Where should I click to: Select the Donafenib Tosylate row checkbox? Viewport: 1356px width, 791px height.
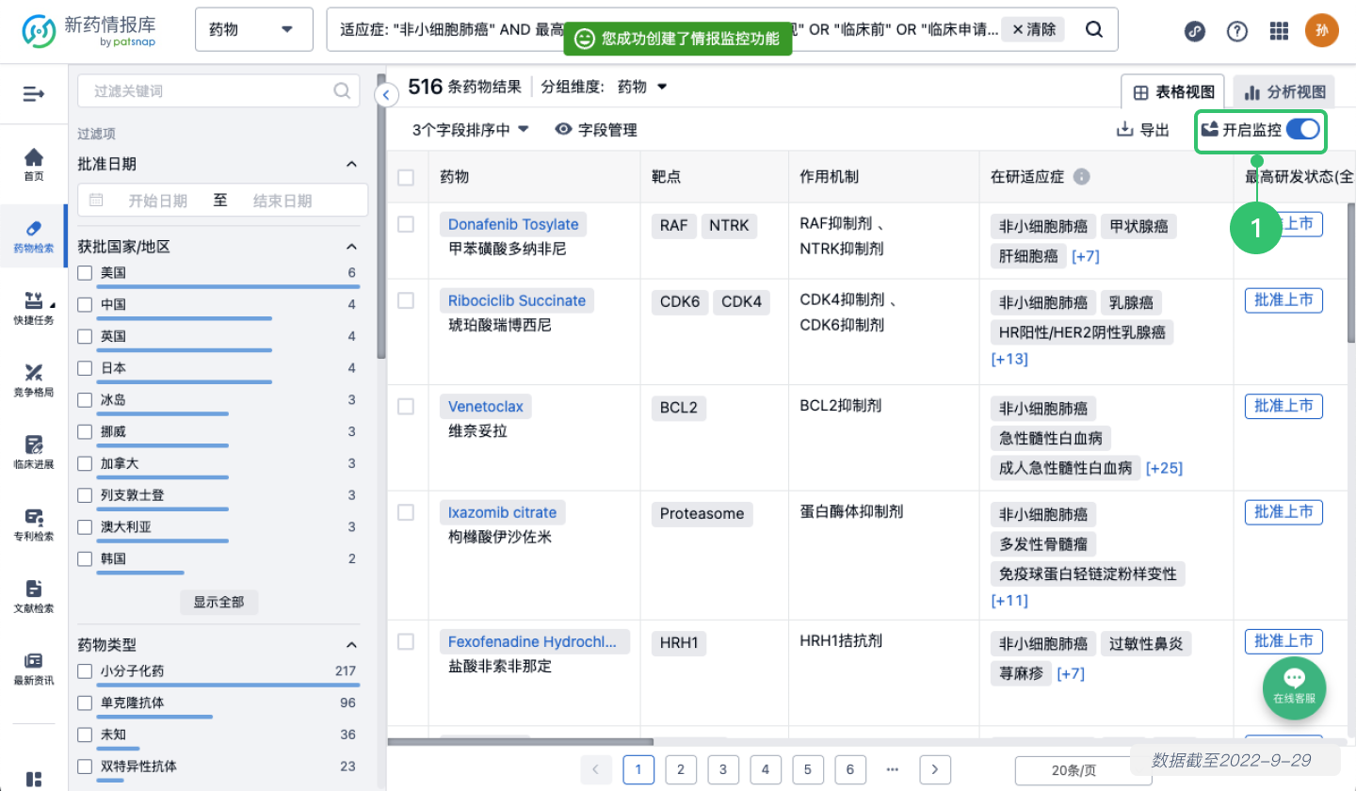(406, 224)
